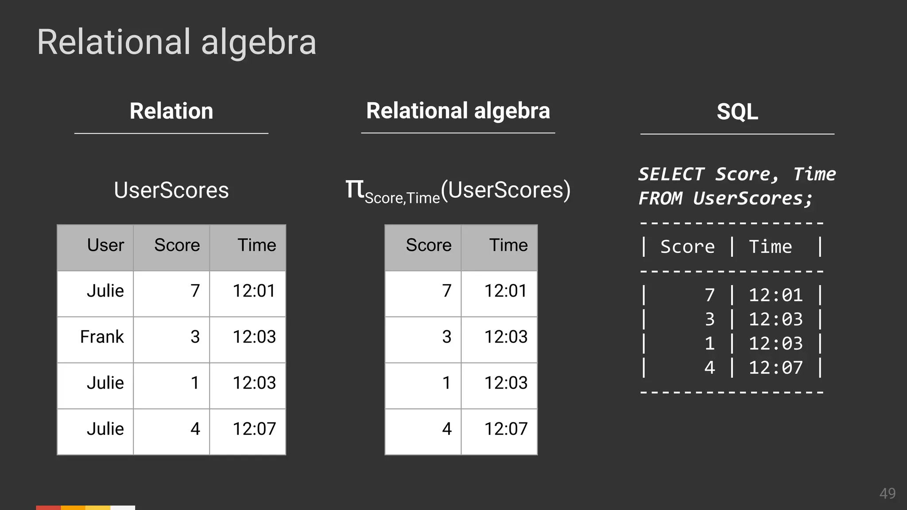The height and width of the screenshot is (510, 907).
Task: Click the "Time" header in the left table
Action: (x=256, y=245)
